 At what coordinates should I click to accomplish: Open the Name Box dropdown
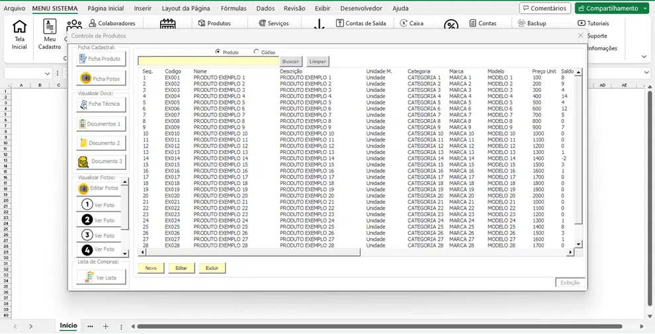pos(48,73)
